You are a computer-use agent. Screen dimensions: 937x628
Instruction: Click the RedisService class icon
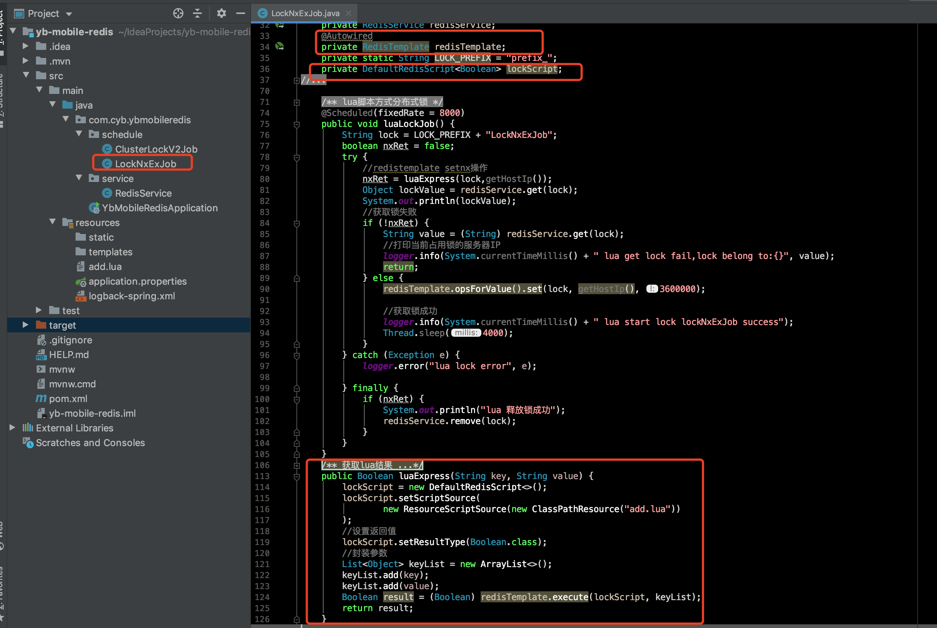point(106,193)
